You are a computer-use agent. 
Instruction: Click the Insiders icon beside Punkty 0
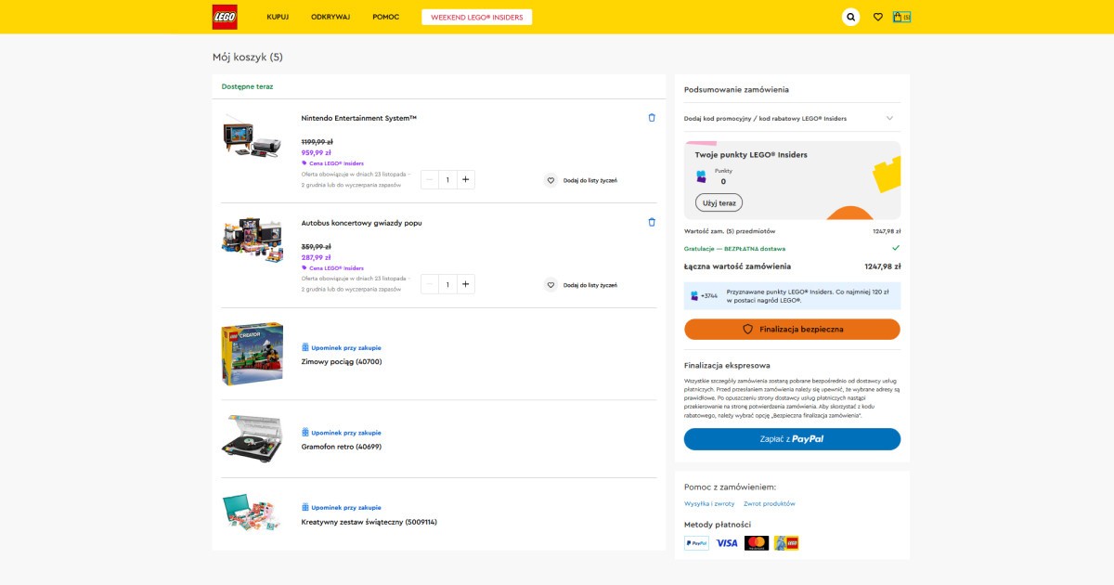(702, 176)
